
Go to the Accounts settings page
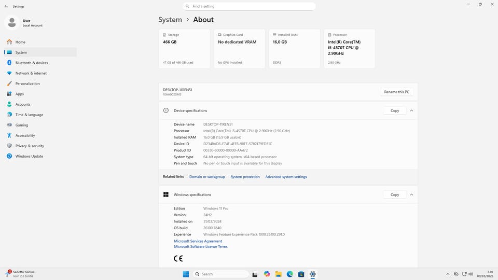(23, 104)
